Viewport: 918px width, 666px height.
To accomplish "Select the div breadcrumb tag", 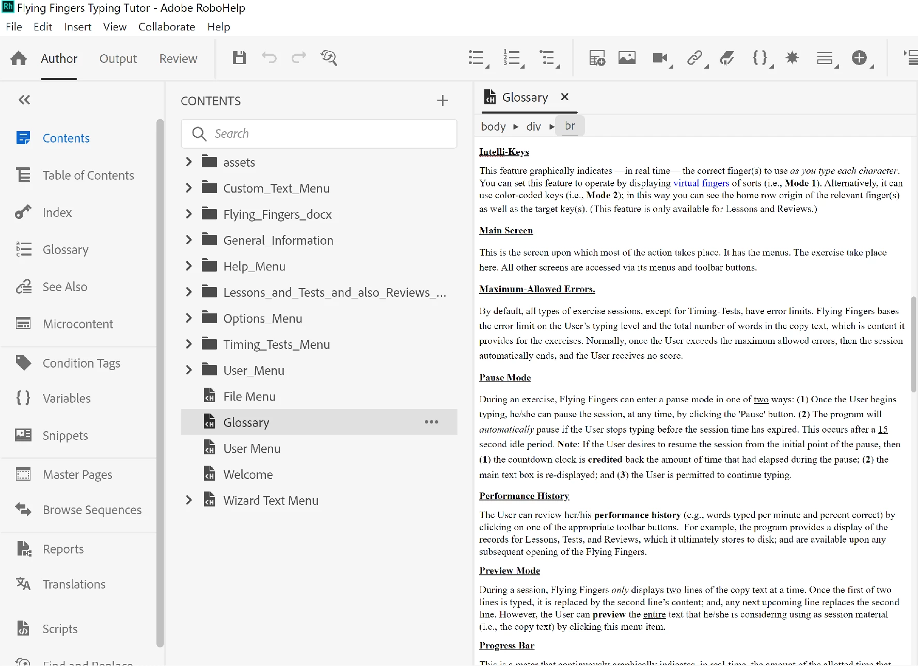I will [x=533, y=126].
